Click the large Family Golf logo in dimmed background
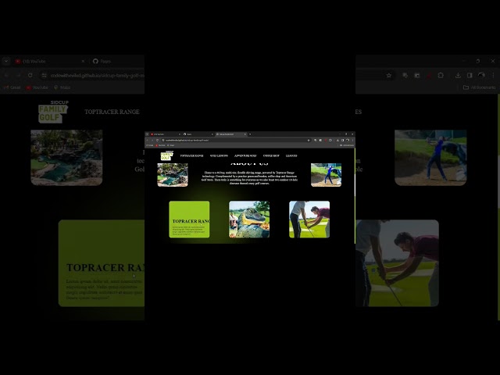This screenshot has width=500, height=375. tap(53, 112)
